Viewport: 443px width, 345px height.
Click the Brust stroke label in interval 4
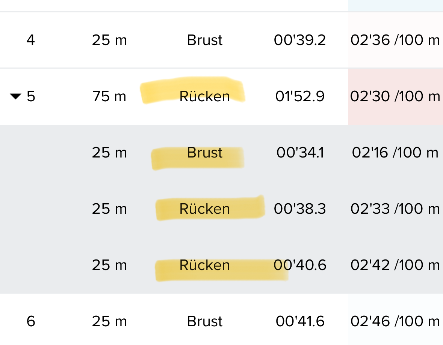pos(205,40)
